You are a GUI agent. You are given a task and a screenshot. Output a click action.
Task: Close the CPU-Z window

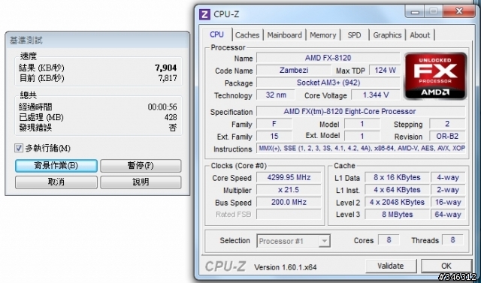coord(459,11)
